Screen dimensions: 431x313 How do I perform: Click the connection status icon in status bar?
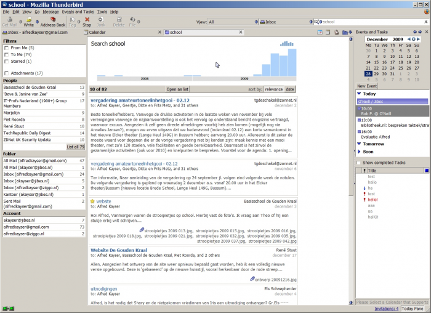[x=8, y=309]
